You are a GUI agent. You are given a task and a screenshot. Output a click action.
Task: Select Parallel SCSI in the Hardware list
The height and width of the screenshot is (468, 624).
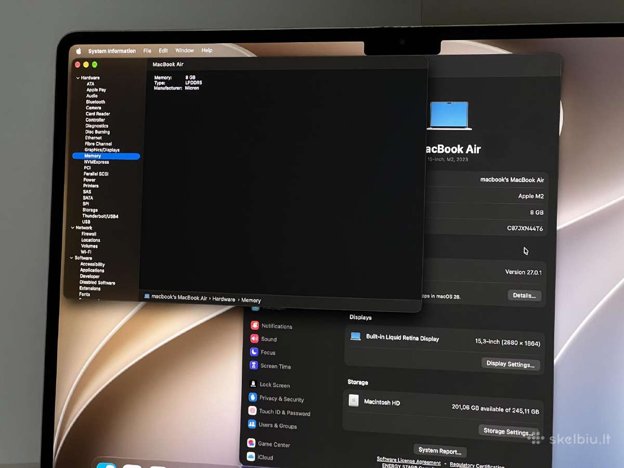click(x=96, y=174)
